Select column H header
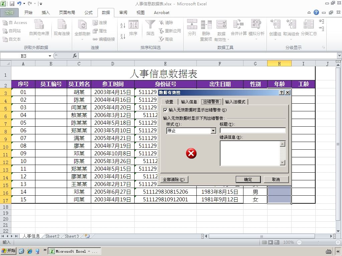 (x=279, y=64)
